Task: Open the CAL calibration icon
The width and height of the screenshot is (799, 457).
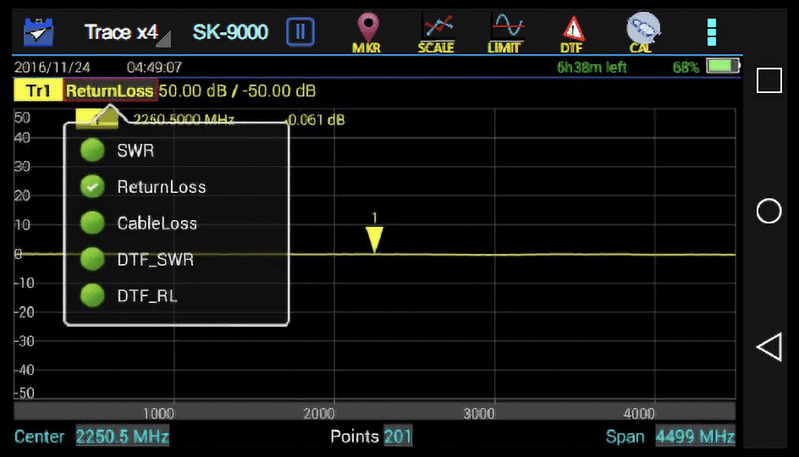Action: click(x=642, y=34)
